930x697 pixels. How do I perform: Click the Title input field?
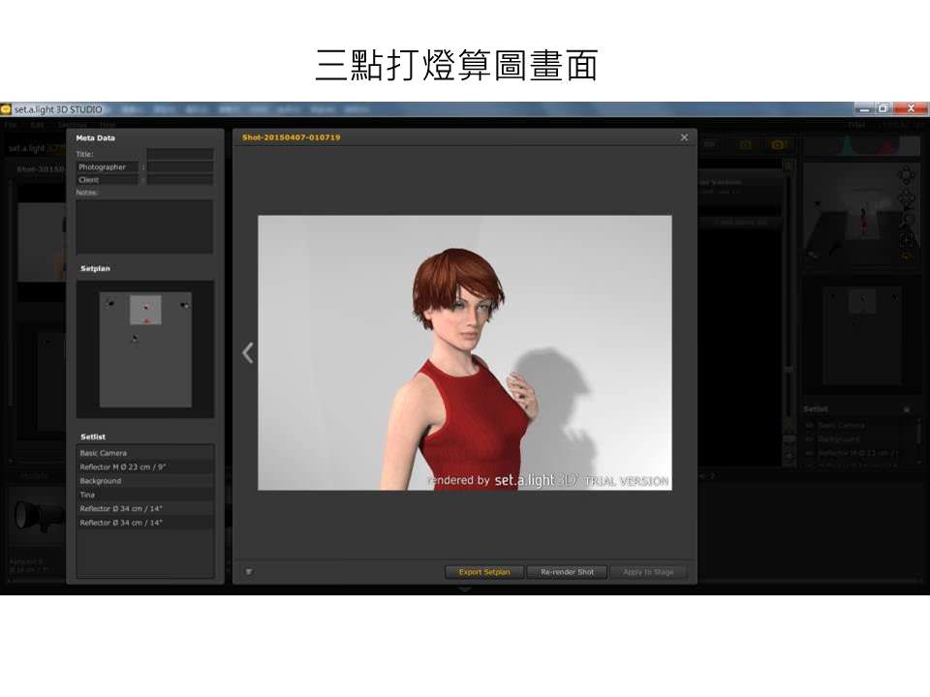tap(180, 154)
